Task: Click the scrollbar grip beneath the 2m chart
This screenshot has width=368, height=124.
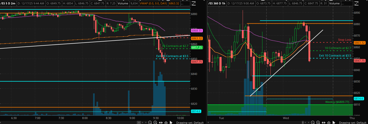Action: pyautogui.click(x=139, y=122)
